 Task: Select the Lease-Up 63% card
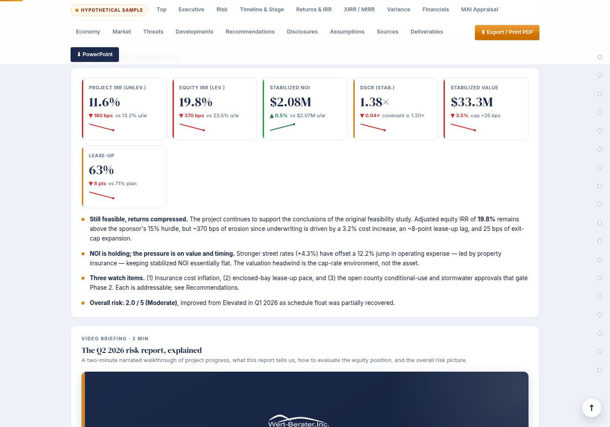pos(124,177)
